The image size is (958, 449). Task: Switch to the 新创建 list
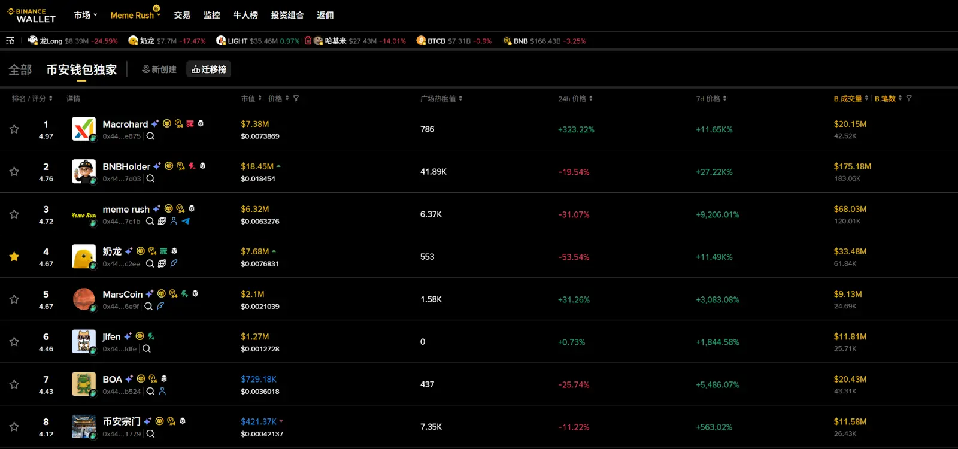(159, 69)
